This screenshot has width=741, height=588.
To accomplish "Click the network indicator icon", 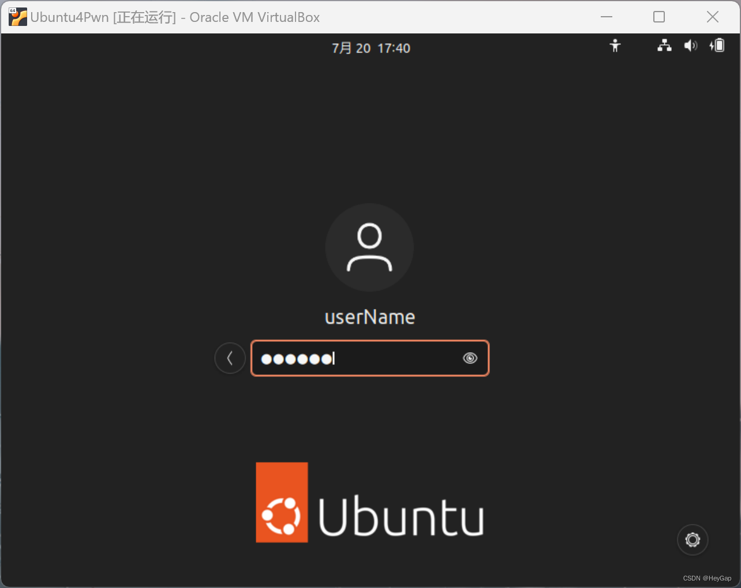I will pos(664,46).
